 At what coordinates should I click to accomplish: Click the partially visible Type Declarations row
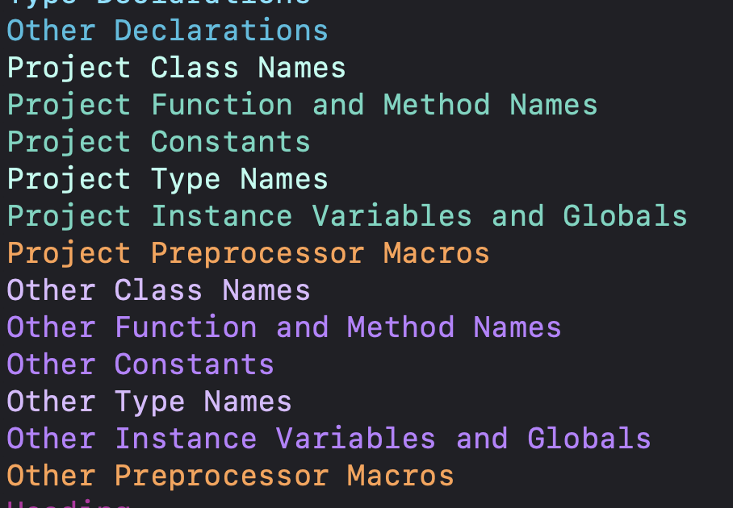(159, 2)
